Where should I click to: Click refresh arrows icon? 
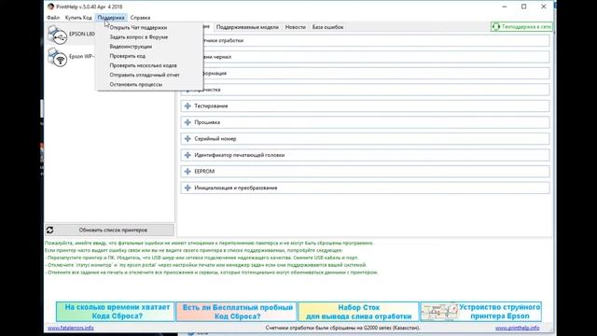pos(49,231)
